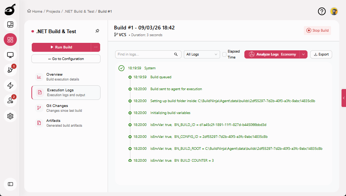Click 'Initializing build variables' log line

click(170, 113)
